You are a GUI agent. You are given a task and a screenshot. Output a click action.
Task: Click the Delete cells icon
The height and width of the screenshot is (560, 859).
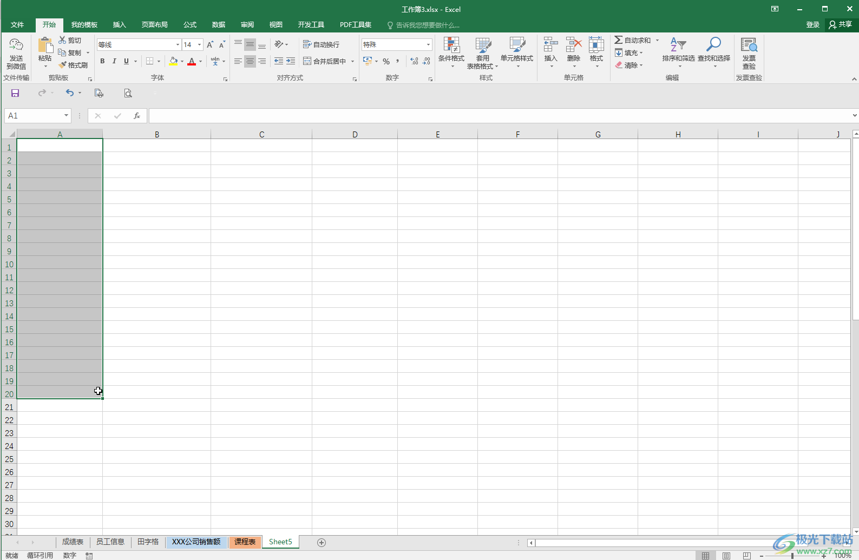(574, 45)
